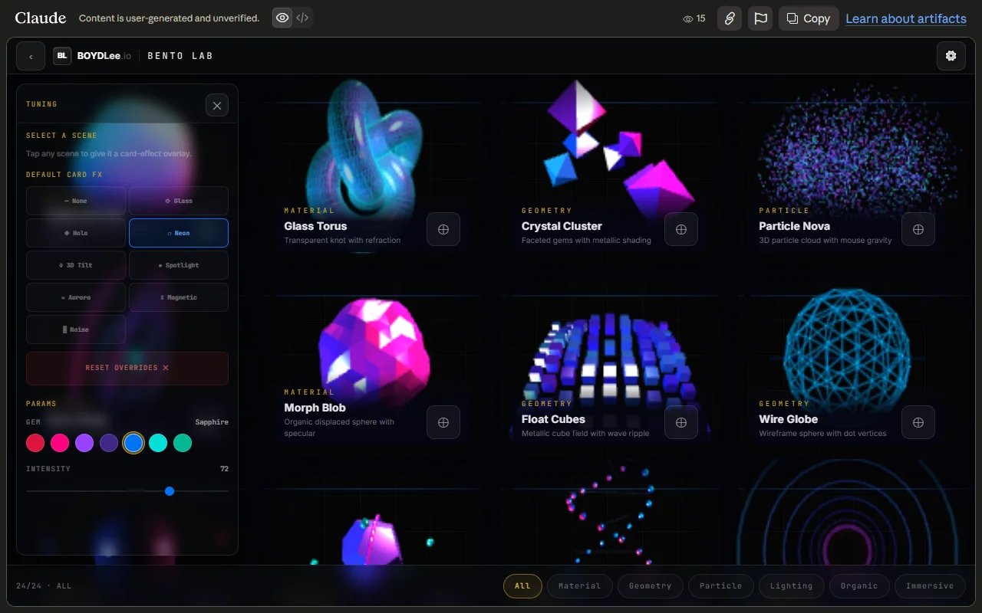Select the Glass card FX option
The image size is (982, 613).
[179, 201]
